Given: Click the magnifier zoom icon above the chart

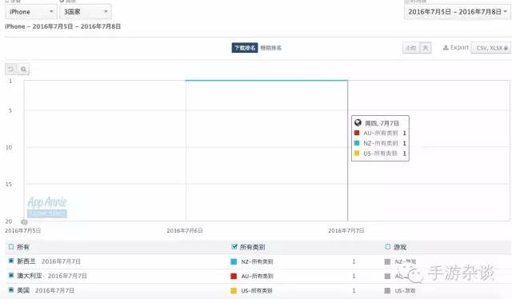Looking at the screenshot, I should (23, 70).
